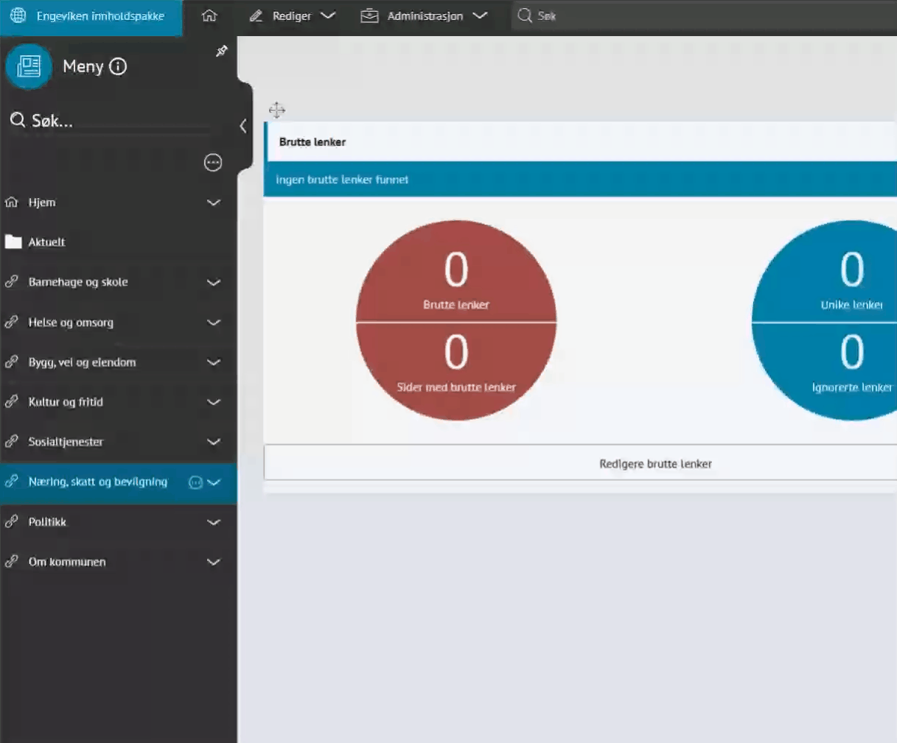The width and height of the screenshot is (897, 743).
Task: Expand the Hjem menu chevron
Action: click(x=214, y=203)
